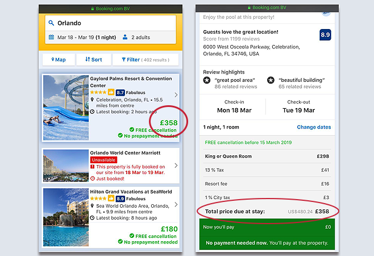The image size is (374, 256).
Task: Click the Hilton 8.9 Fabulous rating badge
Action: pyautogui.click(x=120, y=199)
